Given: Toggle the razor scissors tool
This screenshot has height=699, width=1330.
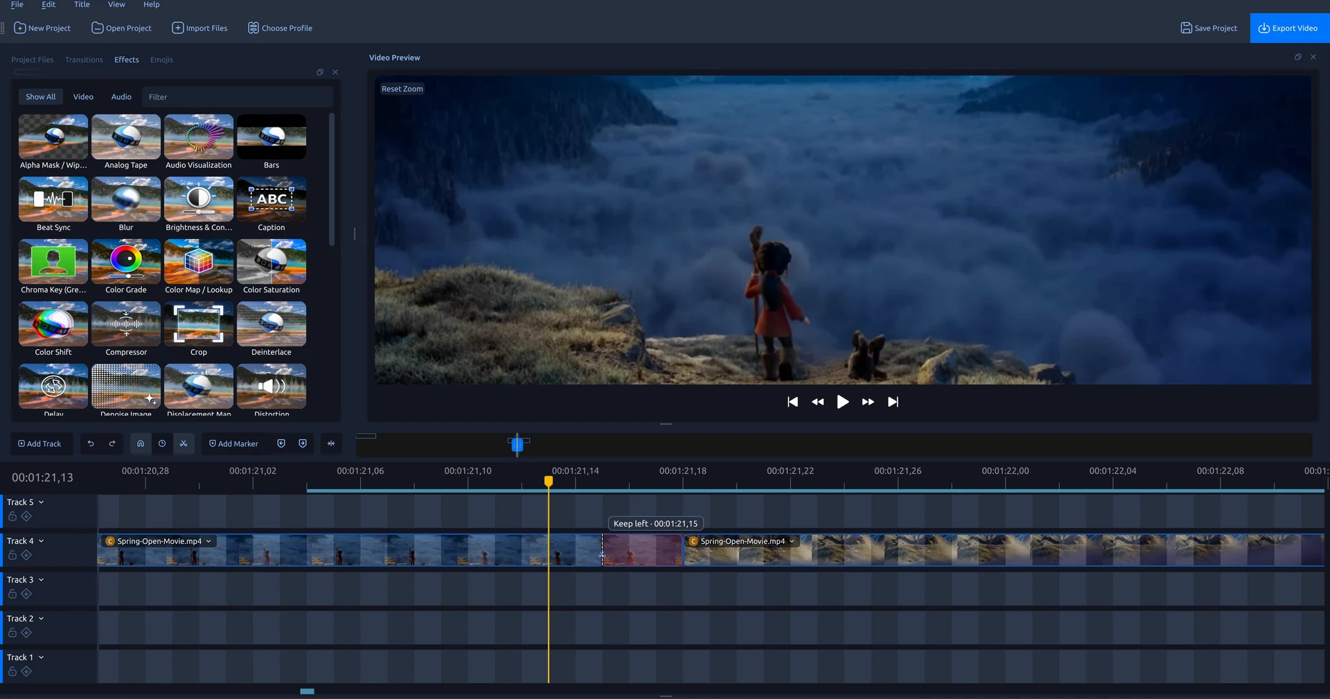Looking at the screenshot, I should click(184, 443).
